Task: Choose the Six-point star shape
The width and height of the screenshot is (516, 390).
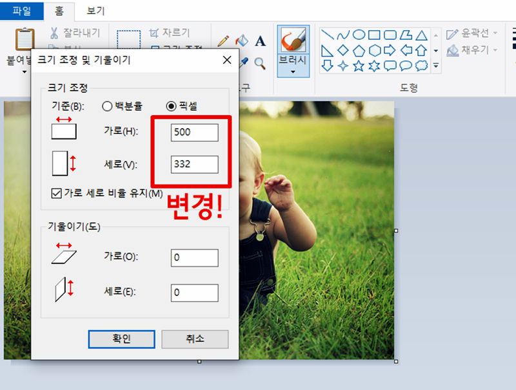Action: (374, 66)
